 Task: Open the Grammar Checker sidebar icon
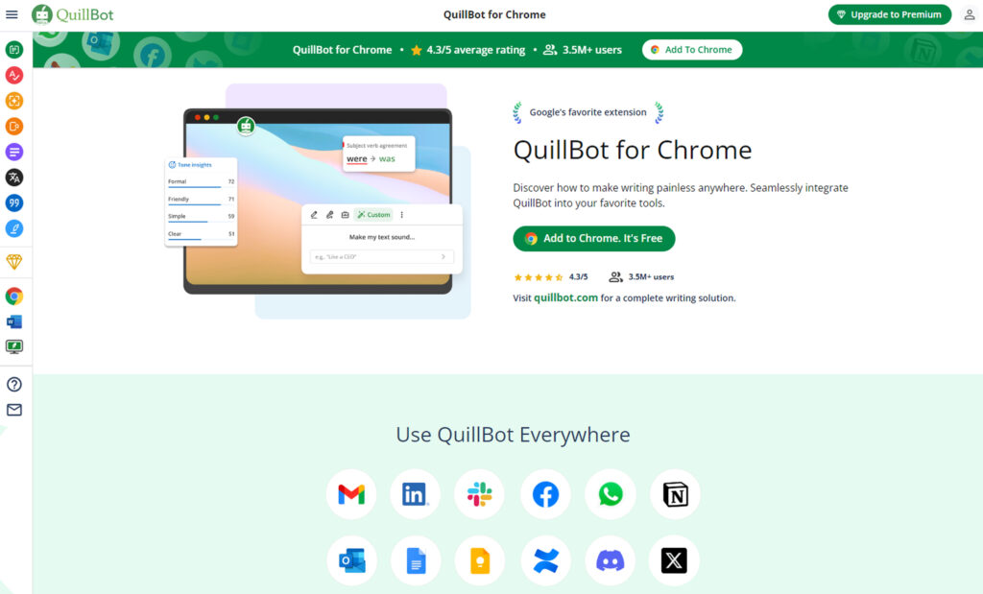pos(14,75)
